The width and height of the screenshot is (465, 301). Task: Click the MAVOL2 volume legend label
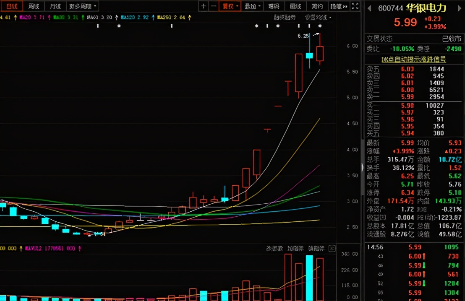coord(50,248)
